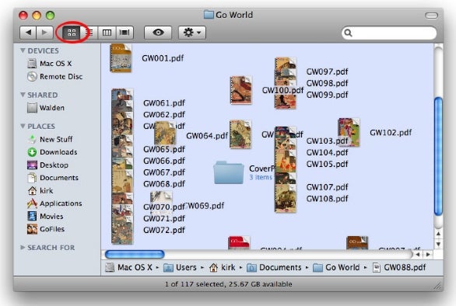Click the GW067.pdf file name

click(164, 172)
